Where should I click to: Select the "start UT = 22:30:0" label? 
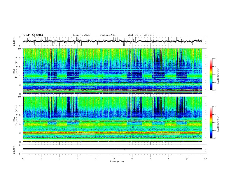pyautogui.click(x=141, y=35)
